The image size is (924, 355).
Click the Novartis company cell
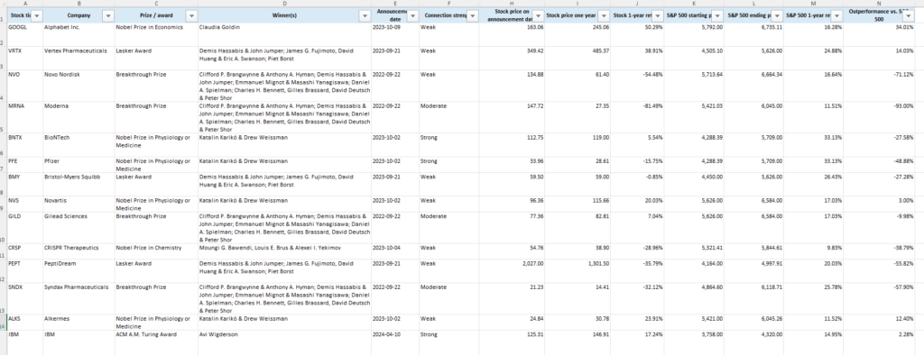(79, 205)
